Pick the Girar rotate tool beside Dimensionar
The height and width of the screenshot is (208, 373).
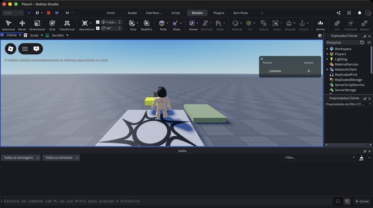[x=52, y=23]
